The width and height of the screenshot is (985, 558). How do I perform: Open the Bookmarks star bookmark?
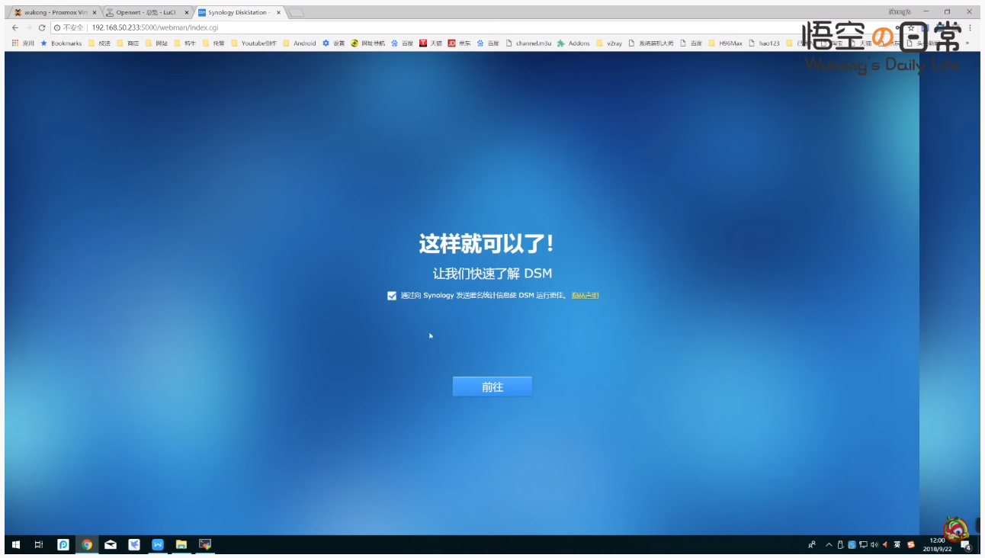61,43
